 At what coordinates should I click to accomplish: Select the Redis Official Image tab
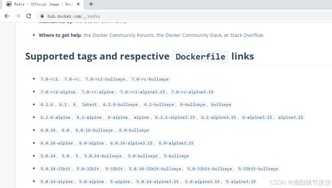[x=42, y=4]
